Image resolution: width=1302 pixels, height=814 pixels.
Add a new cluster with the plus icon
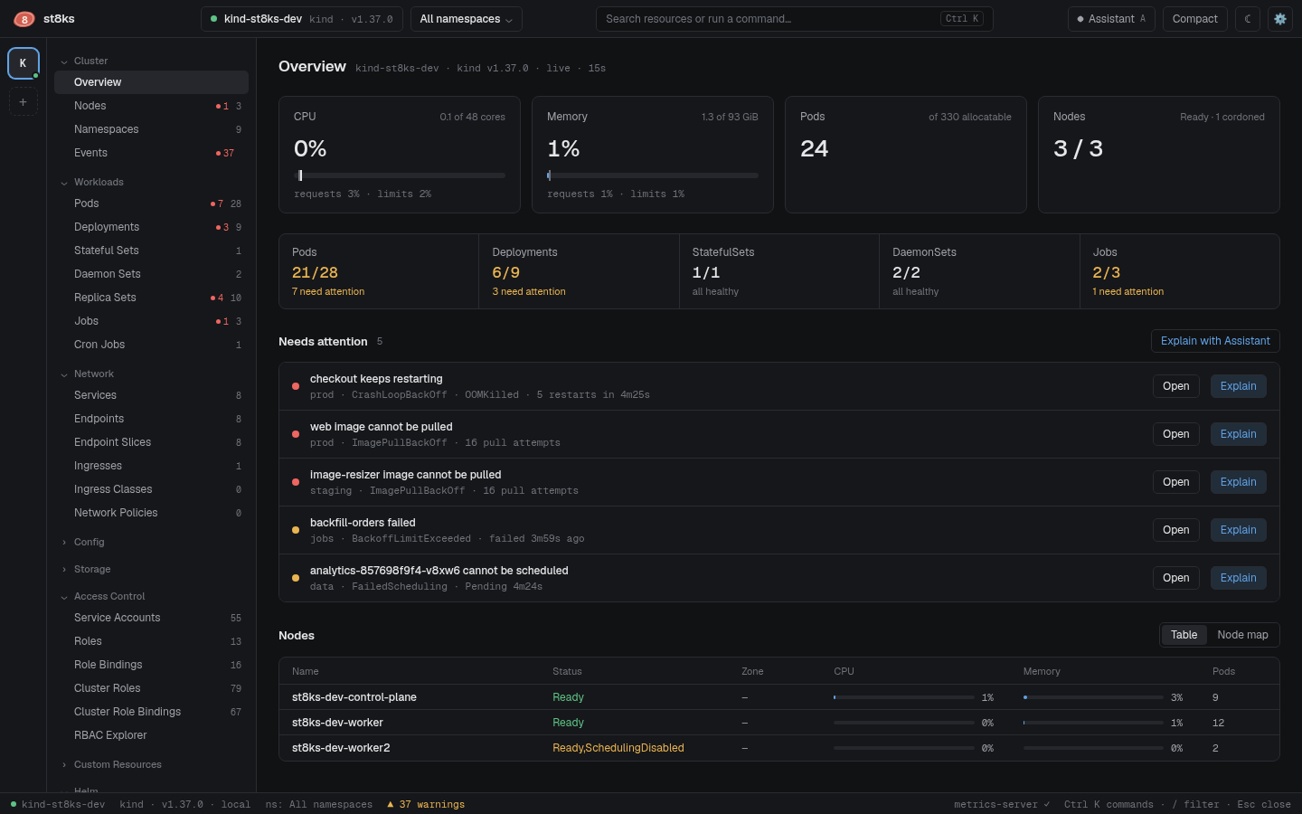24,102
